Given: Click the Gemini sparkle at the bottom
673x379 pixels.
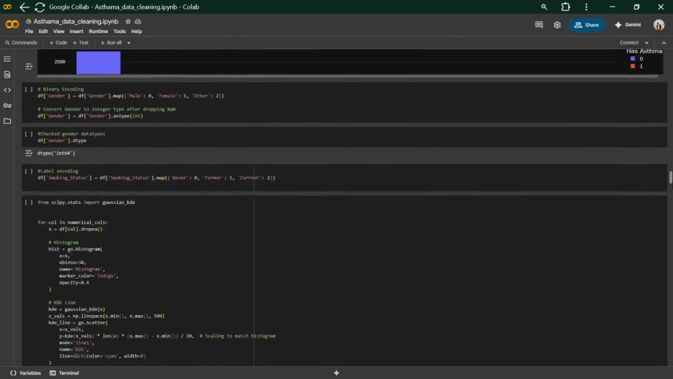Looking at the screenshot, I should pyautogui.click(x=336, y=373).
